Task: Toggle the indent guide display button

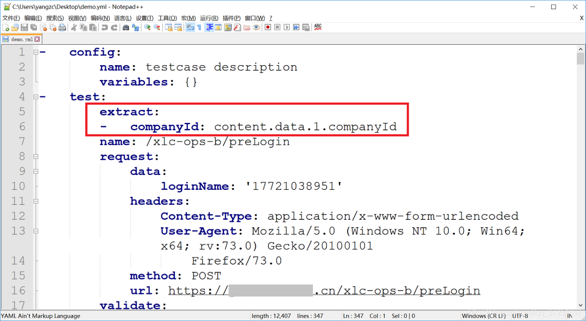Action: (x=209, y=28)
